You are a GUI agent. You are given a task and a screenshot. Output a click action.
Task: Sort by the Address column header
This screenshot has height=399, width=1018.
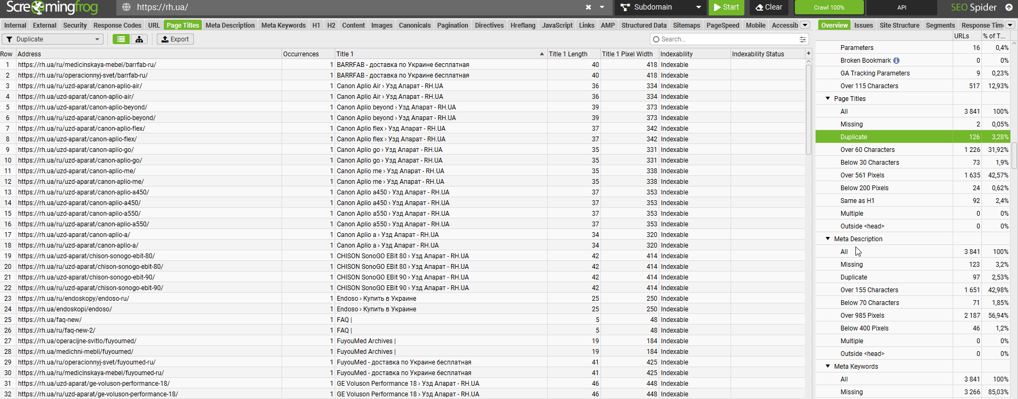149,54
